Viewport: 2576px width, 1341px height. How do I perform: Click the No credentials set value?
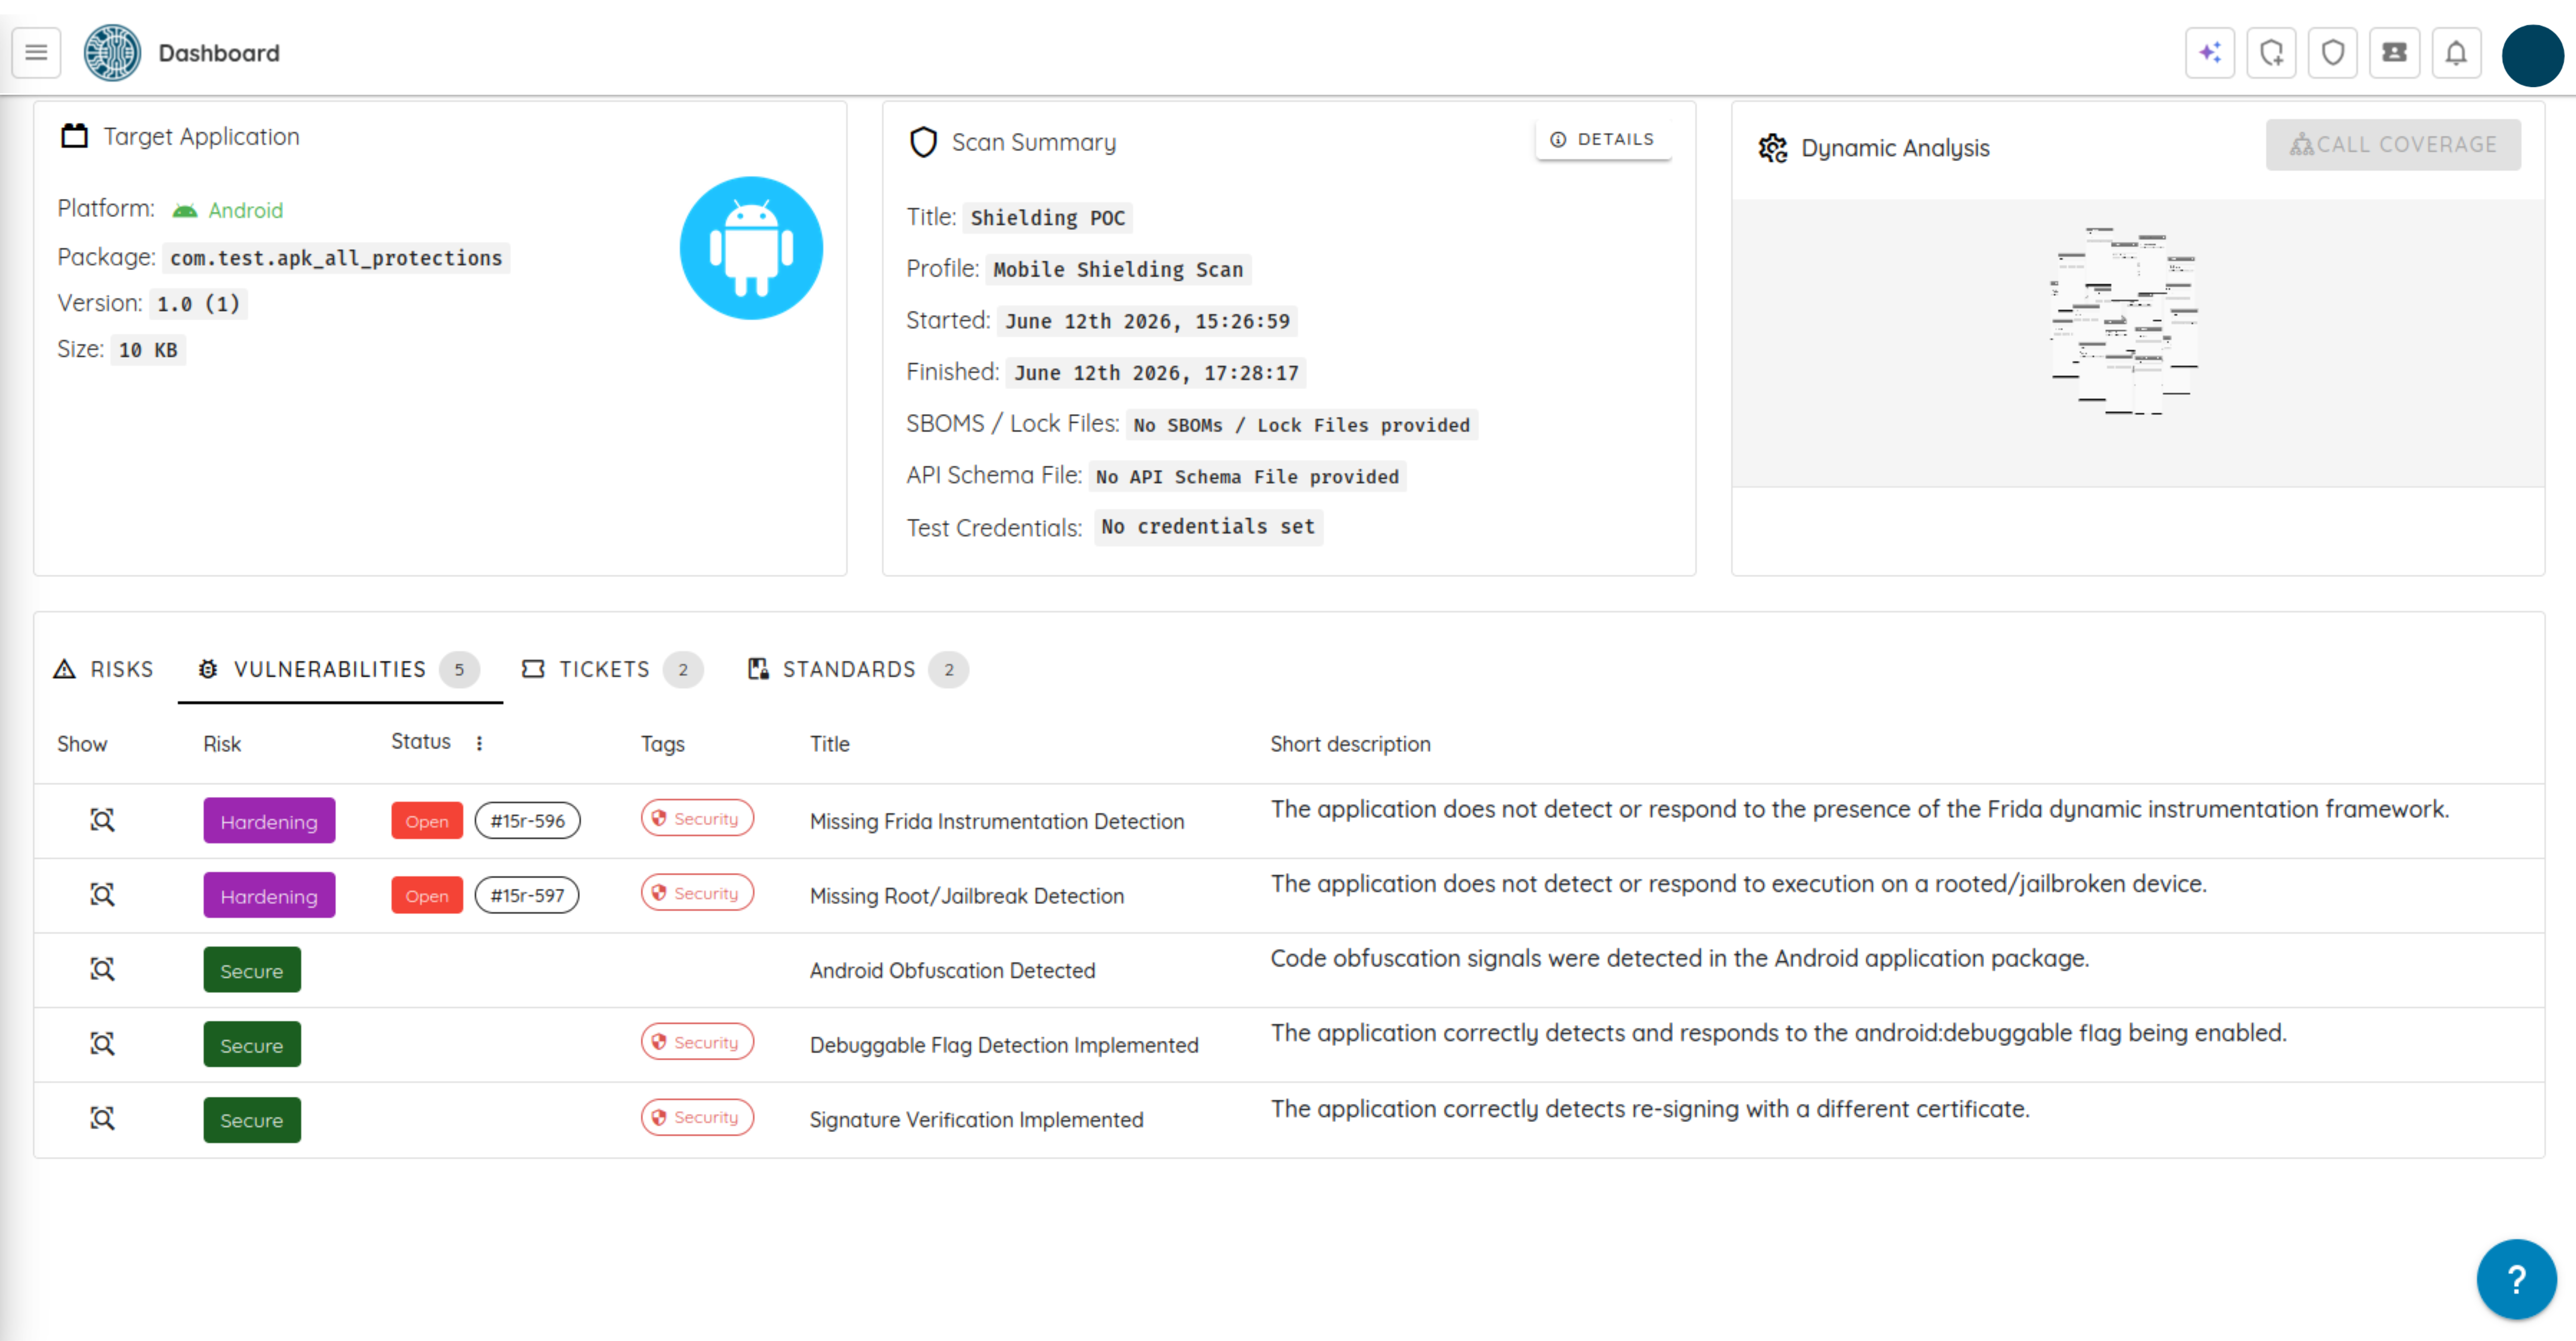[x=1208, y=527]
